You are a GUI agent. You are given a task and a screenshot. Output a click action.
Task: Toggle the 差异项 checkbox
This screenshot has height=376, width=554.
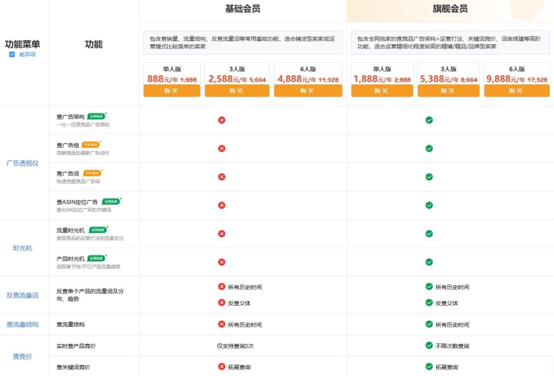click(12, 55)
